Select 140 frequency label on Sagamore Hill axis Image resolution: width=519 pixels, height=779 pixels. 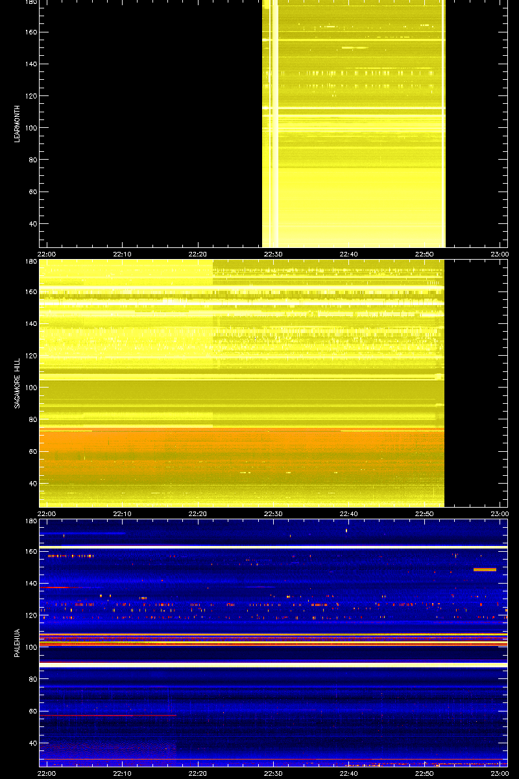(x=30, y=324)
